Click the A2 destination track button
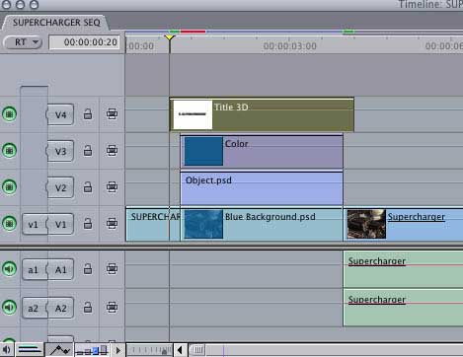Viewport: 463px width, 357px height. tap(61, 308)
